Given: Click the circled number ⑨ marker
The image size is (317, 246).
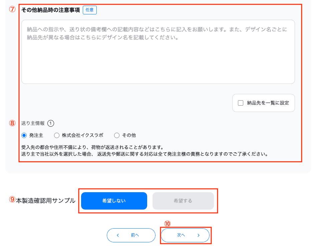Looking at the screenshot, I should pyautogui.click(x=12, y=200).
